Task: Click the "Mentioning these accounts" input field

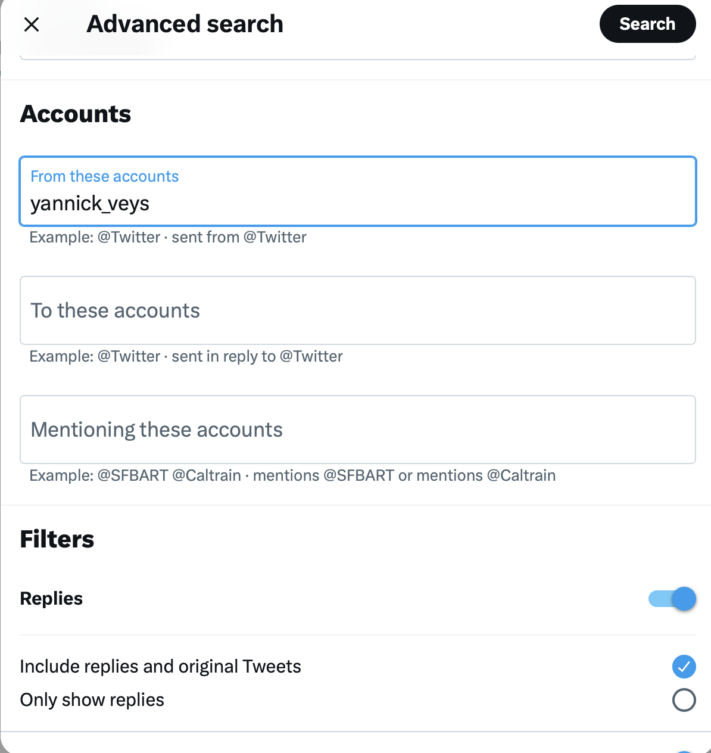Action: pyautogui.click(x=357, y=430)
